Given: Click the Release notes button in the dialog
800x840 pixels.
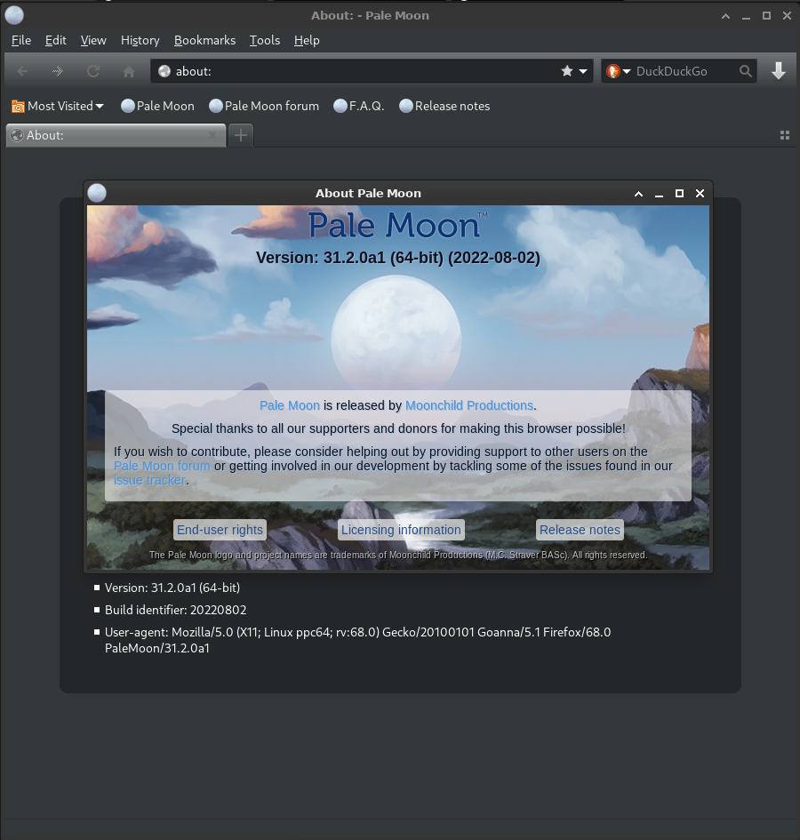Looking at the screenshot, I should click(580, 530).
